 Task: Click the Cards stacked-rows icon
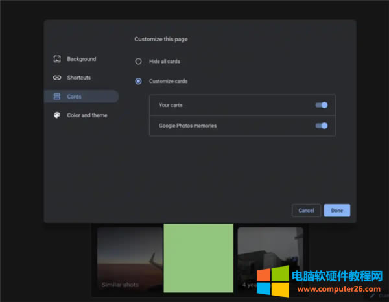coord(57,97)
